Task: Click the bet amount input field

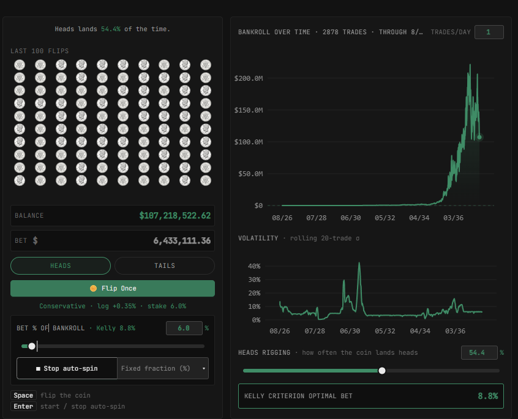Action: [113, 240]
